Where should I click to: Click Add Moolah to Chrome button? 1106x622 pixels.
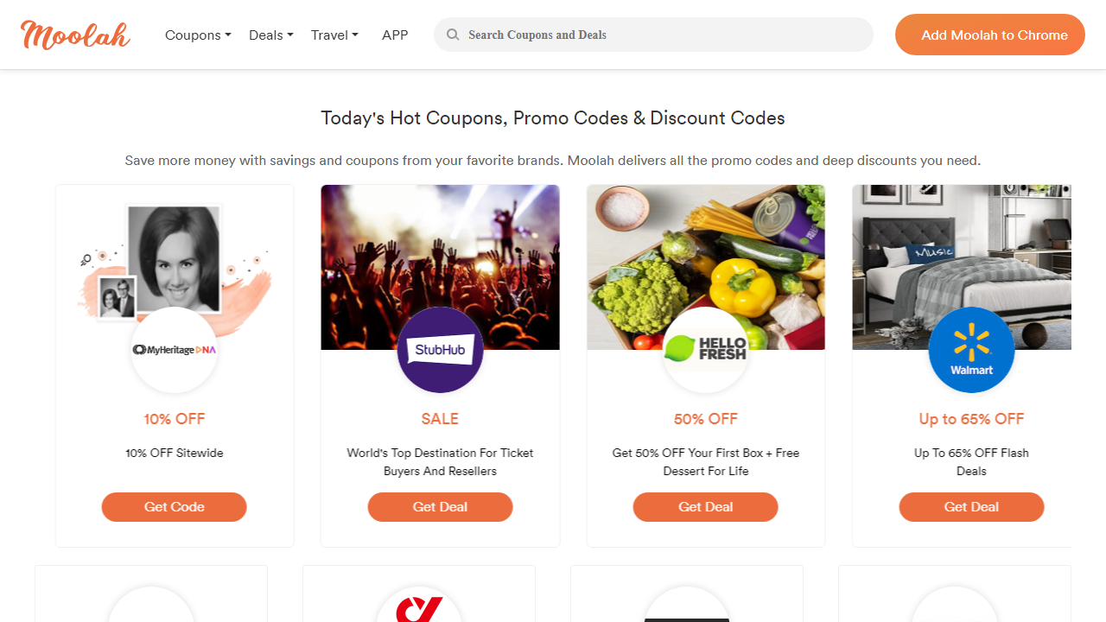pos(989,35)
